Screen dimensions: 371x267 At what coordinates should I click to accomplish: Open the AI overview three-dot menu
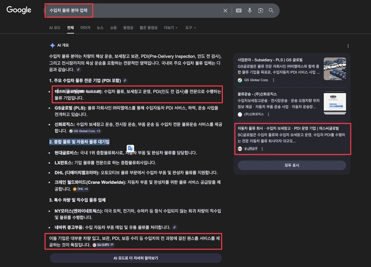348,46
